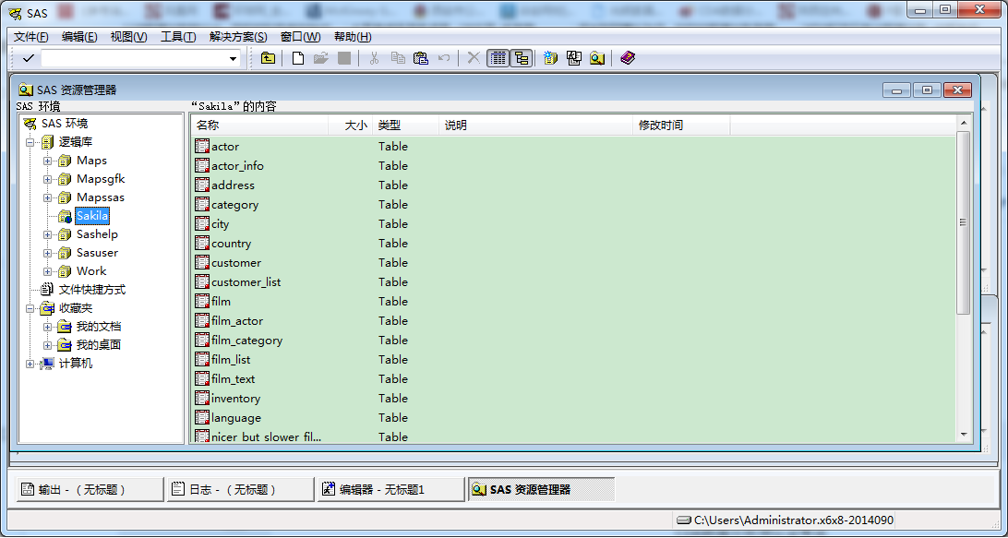Click inside the command input box
1008x538 pixels.
135,58
